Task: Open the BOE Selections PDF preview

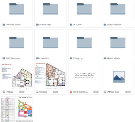Action: tap(84, 75)
